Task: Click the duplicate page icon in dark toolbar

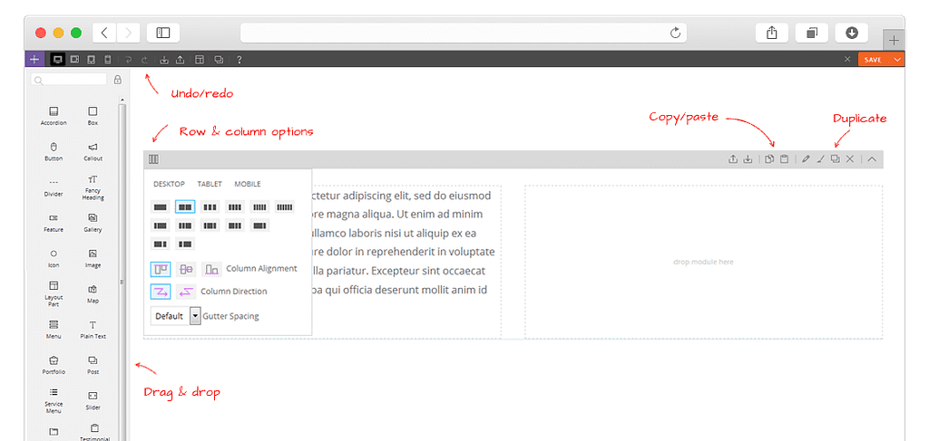Action: click(x=219, y=60)
